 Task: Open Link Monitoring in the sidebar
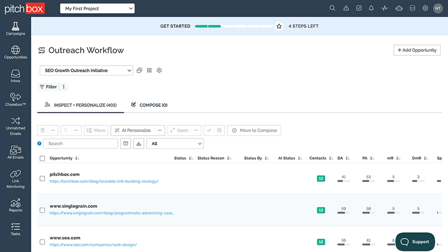[x=15, y=179]
